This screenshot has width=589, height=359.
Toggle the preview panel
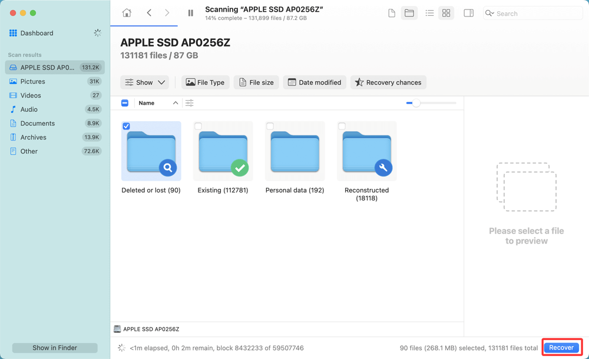click(468, 12)
